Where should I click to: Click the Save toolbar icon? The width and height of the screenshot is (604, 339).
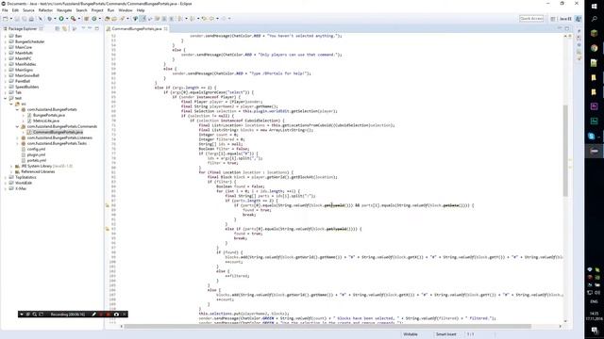point(17,19)
